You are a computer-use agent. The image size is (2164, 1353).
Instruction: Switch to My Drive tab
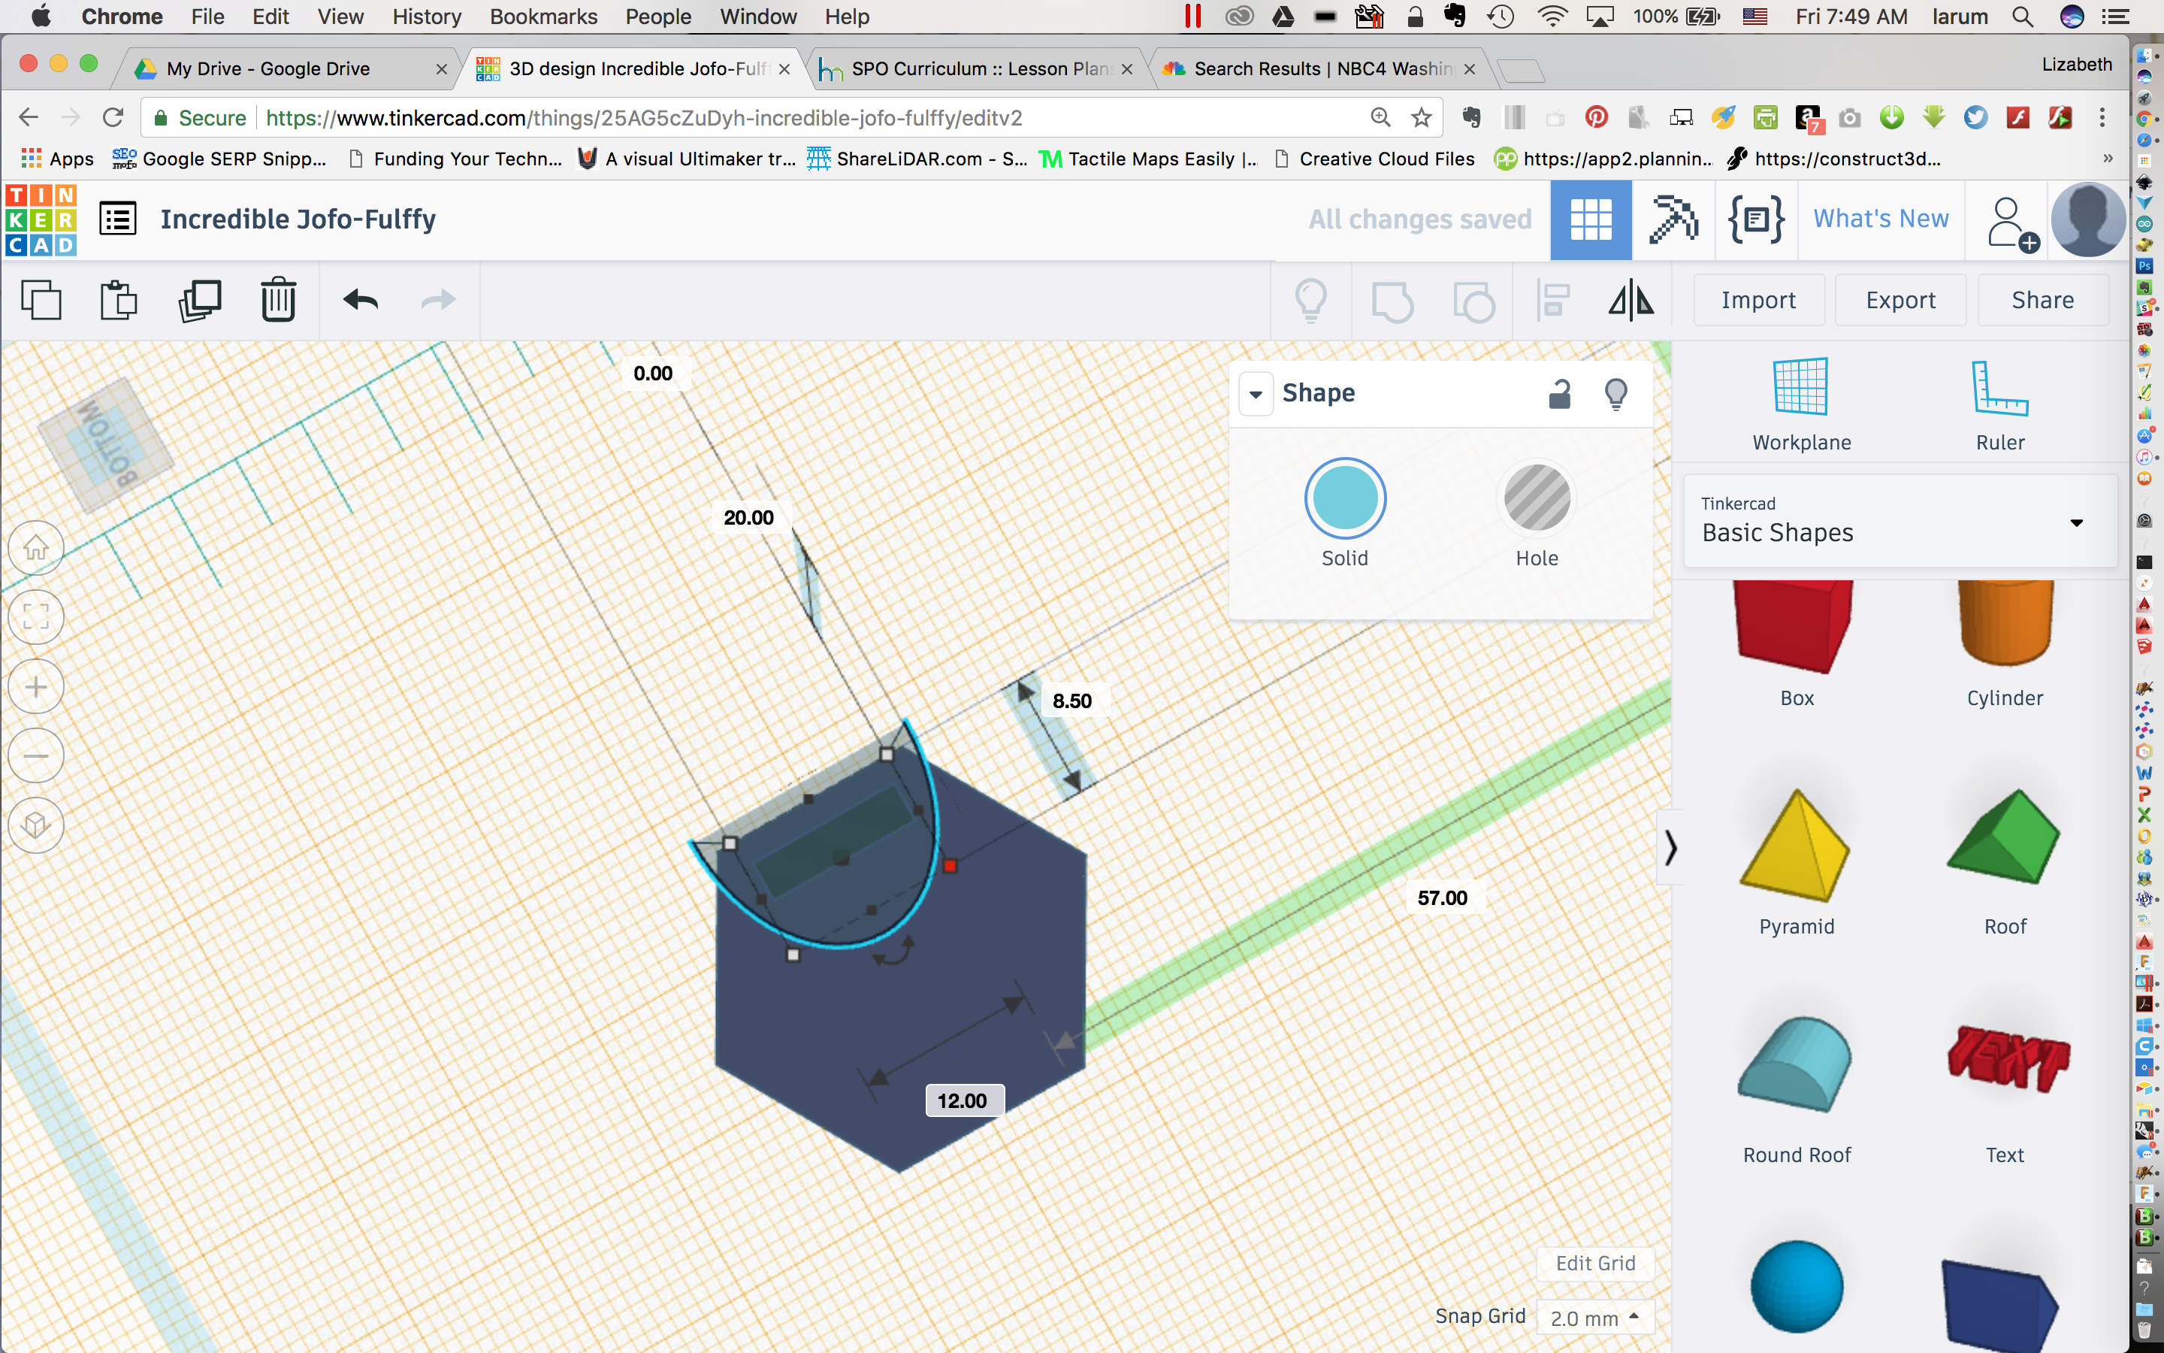tap(286, 69)
